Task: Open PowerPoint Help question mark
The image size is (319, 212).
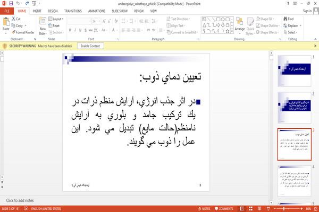Action: point(288,4)
